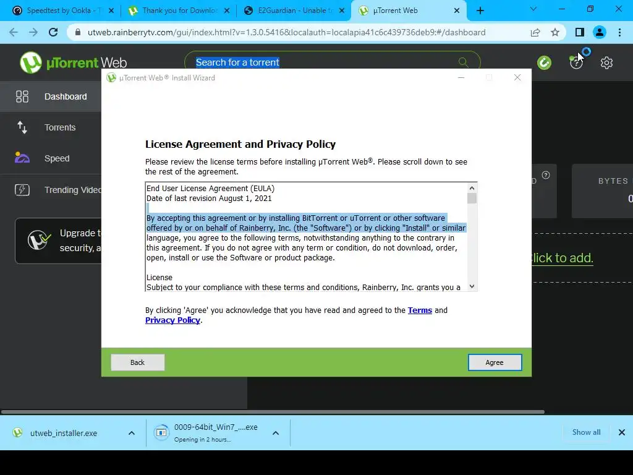Click the page horizontal scrollbar

pos(273,412)
